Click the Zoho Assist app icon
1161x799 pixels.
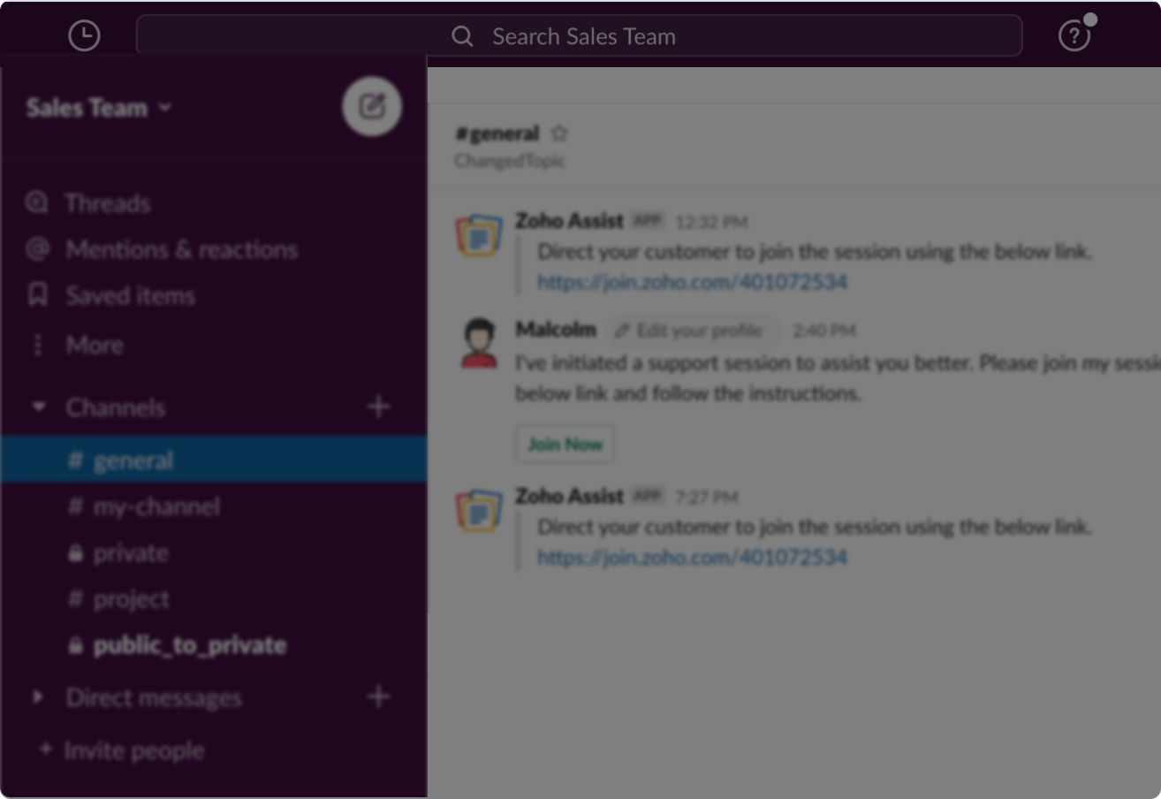tap(478, 234)
